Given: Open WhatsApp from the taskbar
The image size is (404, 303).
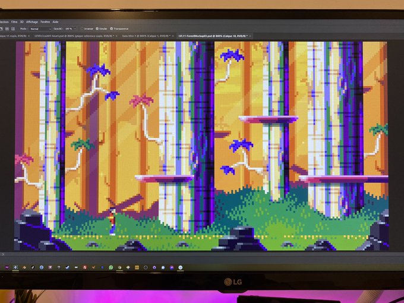Looking at the screenshot, I should click(111, 267).
